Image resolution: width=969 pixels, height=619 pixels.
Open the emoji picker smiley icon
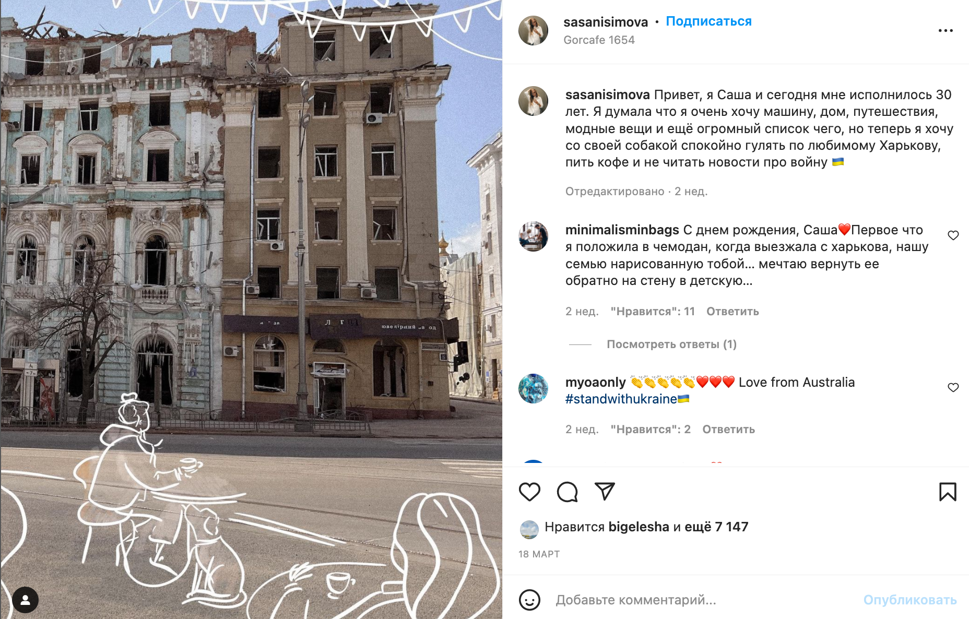pos(529,600)
